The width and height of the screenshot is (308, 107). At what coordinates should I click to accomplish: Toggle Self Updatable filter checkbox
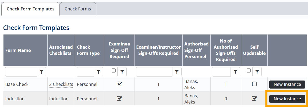249,71
